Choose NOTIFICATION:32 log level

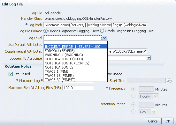76,67
